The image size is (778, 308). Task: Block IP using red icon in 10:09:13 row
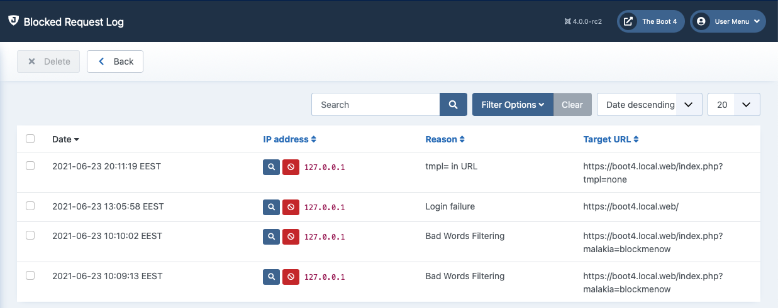[291, 277]
